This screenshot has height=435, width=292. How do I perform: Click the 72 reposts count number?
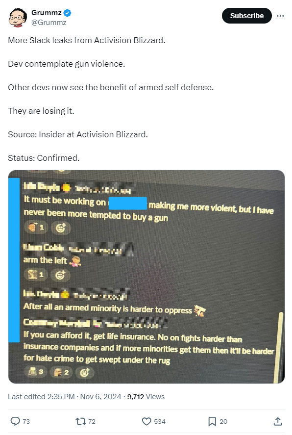tap(92, 422)
